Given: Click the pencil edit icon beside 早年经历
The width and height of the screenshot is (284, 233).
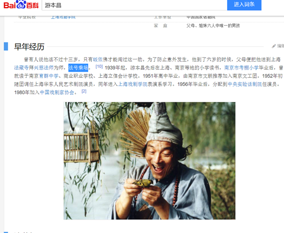Looking at the screenshot, I should [274, 46].
